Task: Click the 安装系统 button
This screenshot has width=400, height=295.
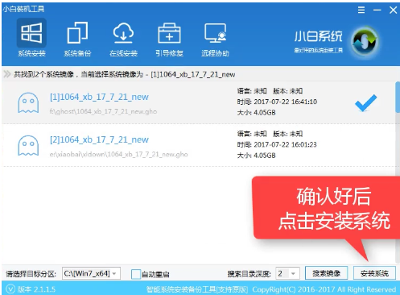Action: (x=374, y=273)
